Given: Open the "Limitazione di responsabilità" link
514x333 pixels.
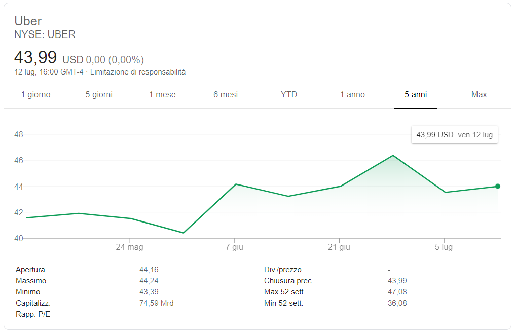Looking at the screenshot, I should coord(138,72).
